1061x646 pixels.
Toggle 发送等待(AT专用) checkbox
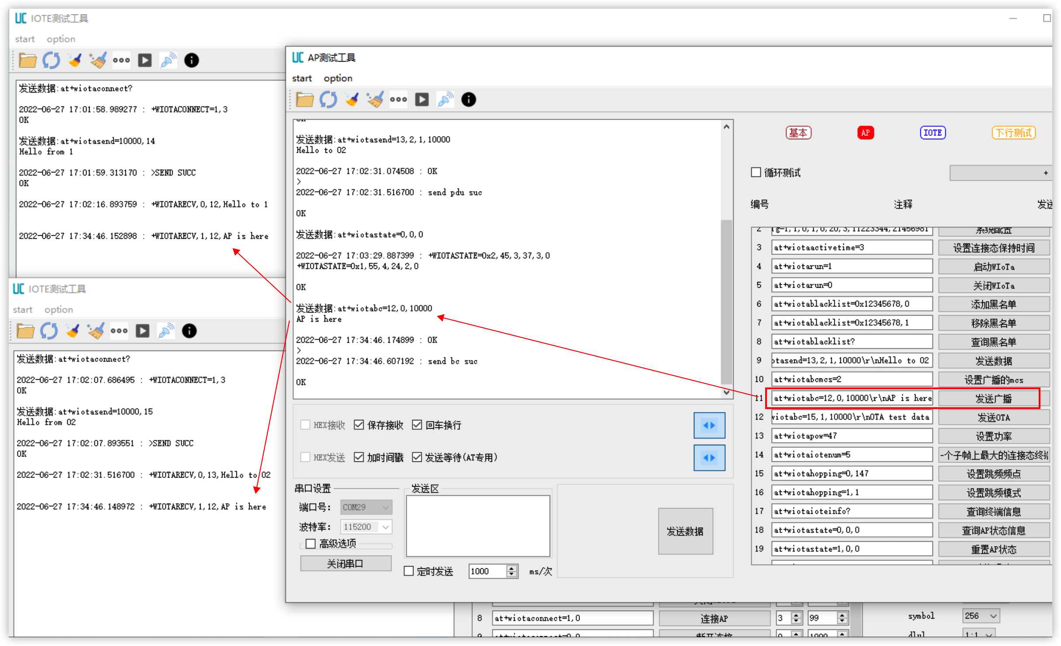(x=417, y=457)
